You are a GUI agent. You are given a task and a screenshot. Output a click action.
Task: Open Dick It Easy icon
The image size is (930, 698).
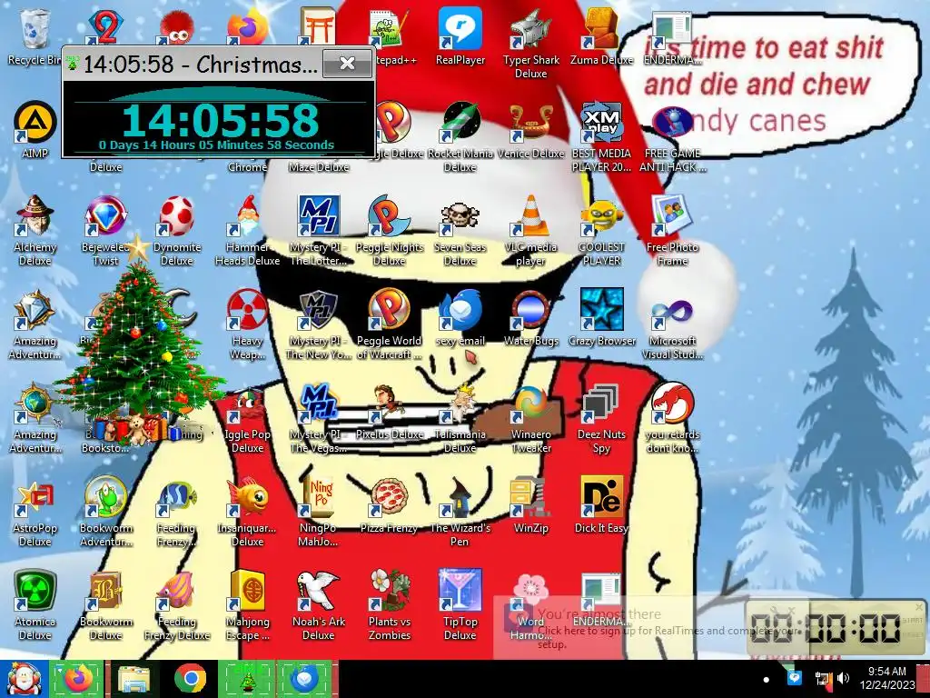pos(601,505)
